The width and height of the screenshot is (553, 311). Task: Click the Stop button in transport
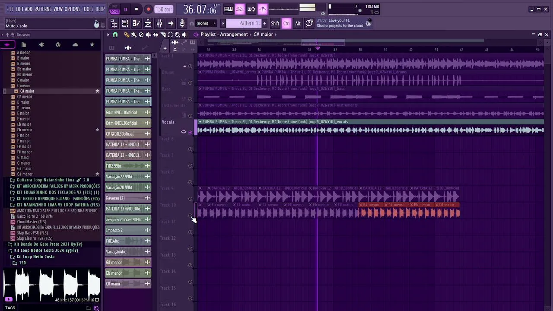[x=136, y=9]
